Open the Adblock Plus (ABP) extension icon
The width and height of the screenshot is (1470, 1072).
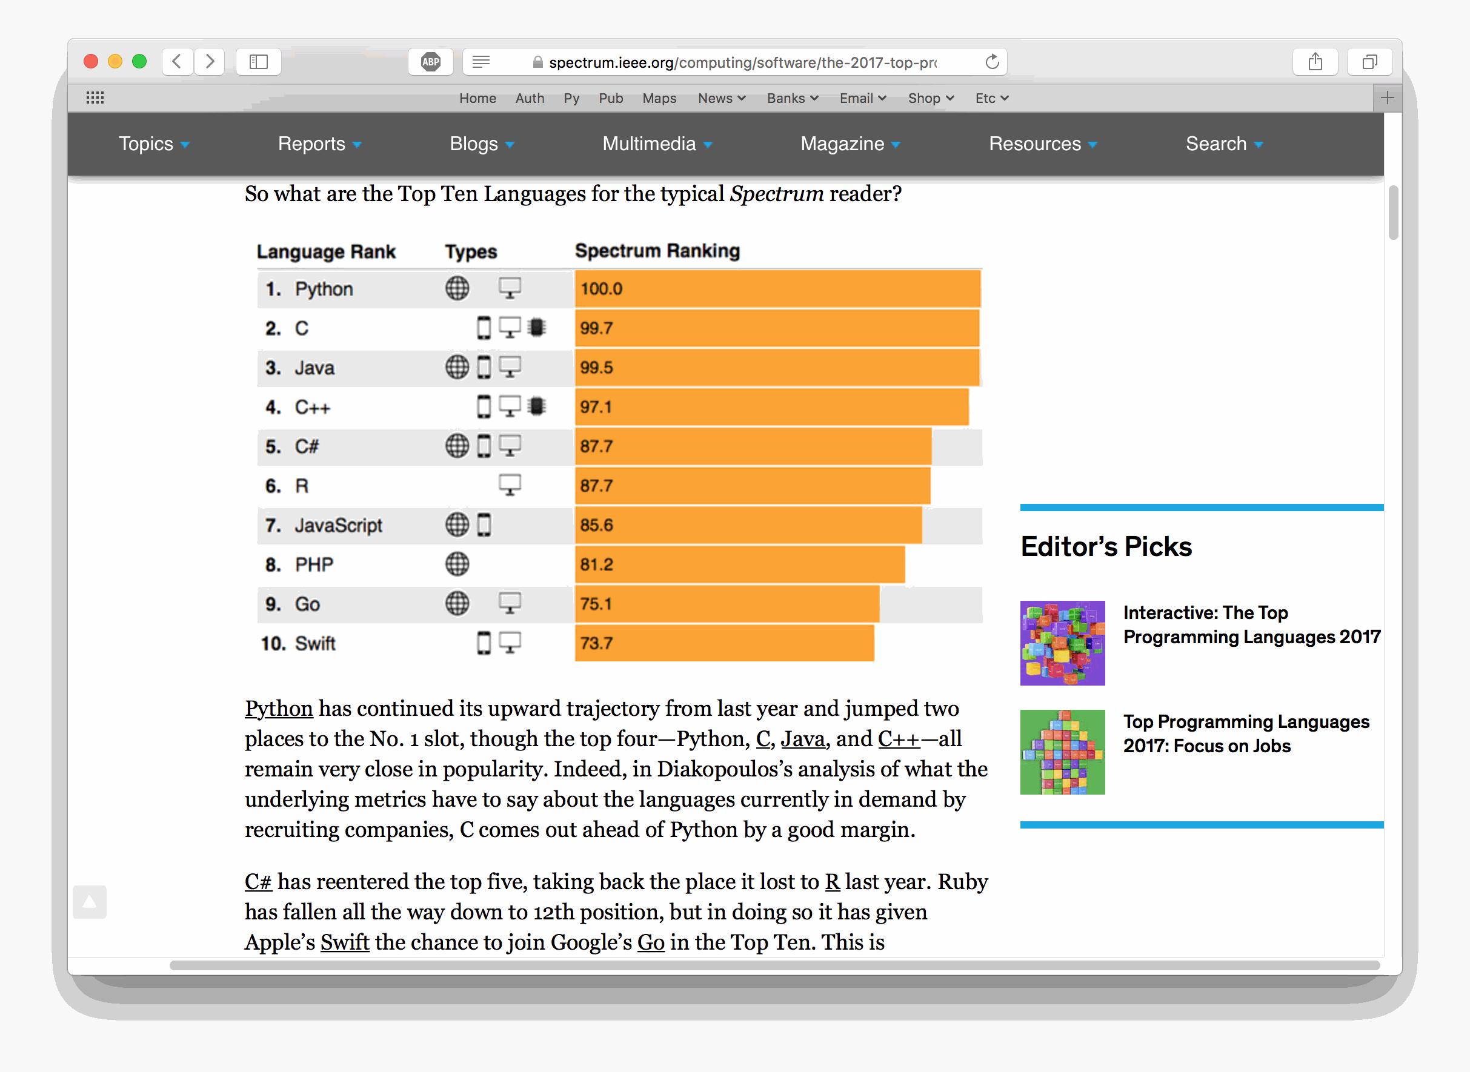430,62
